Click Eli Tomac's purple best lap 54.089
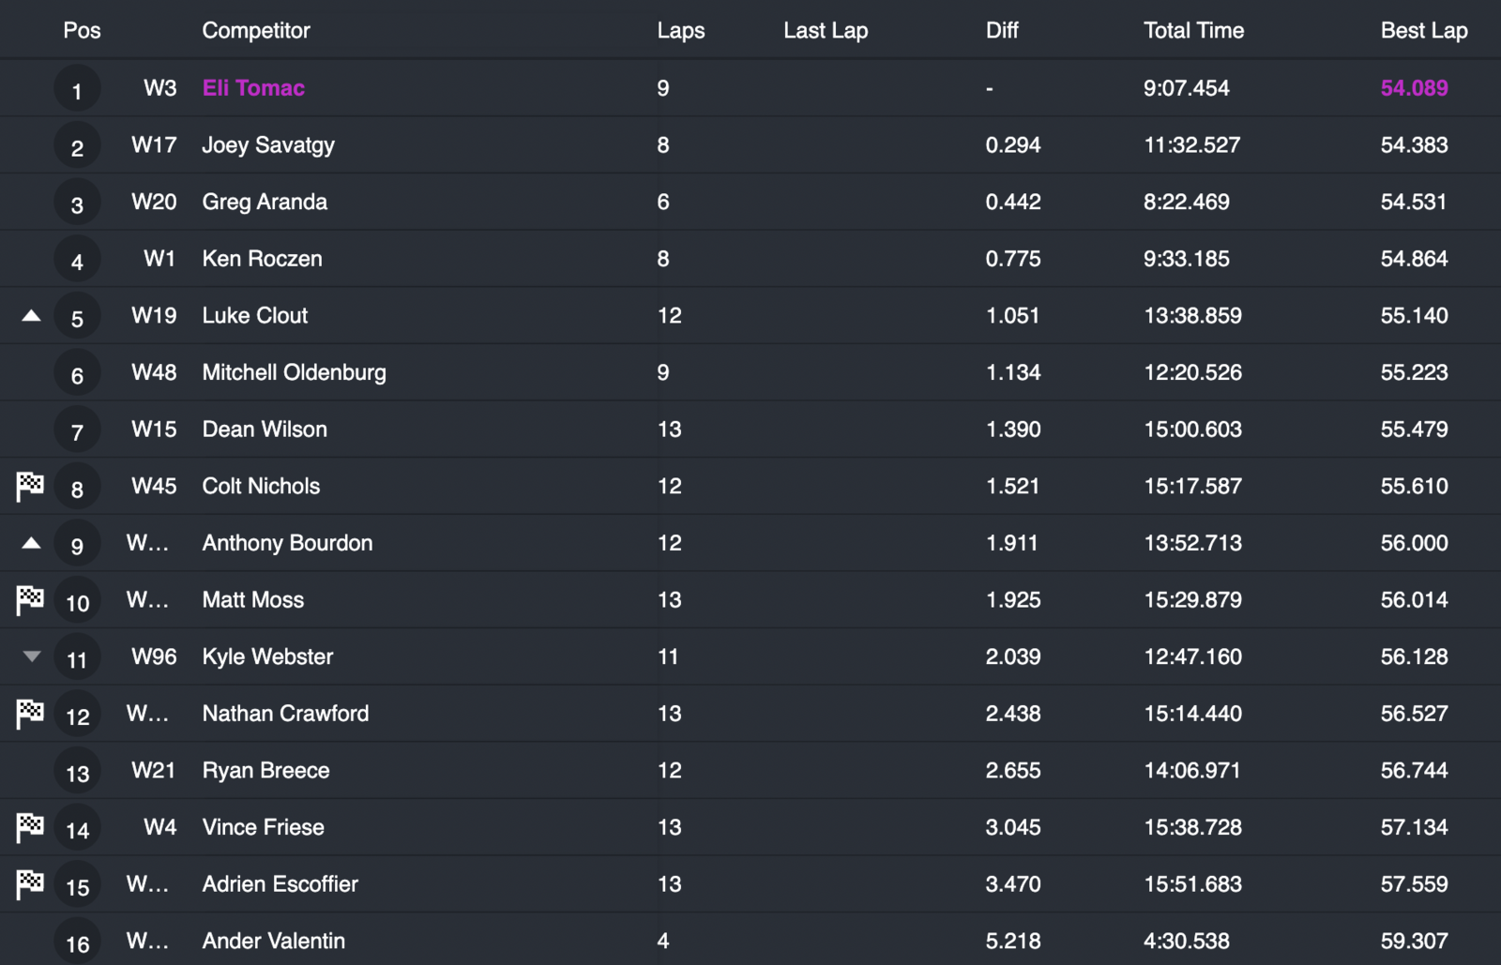This screenshot has height=965, width=1501. (1414, 88)
